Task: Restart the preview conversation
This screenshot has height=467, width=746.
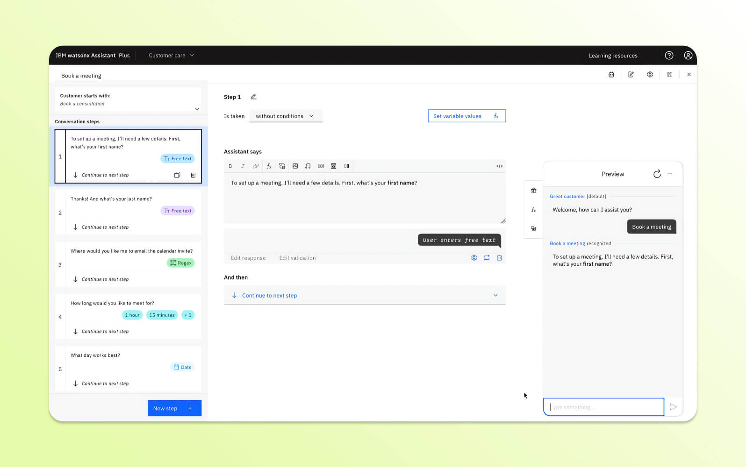Action: click(x=657, y=174)
